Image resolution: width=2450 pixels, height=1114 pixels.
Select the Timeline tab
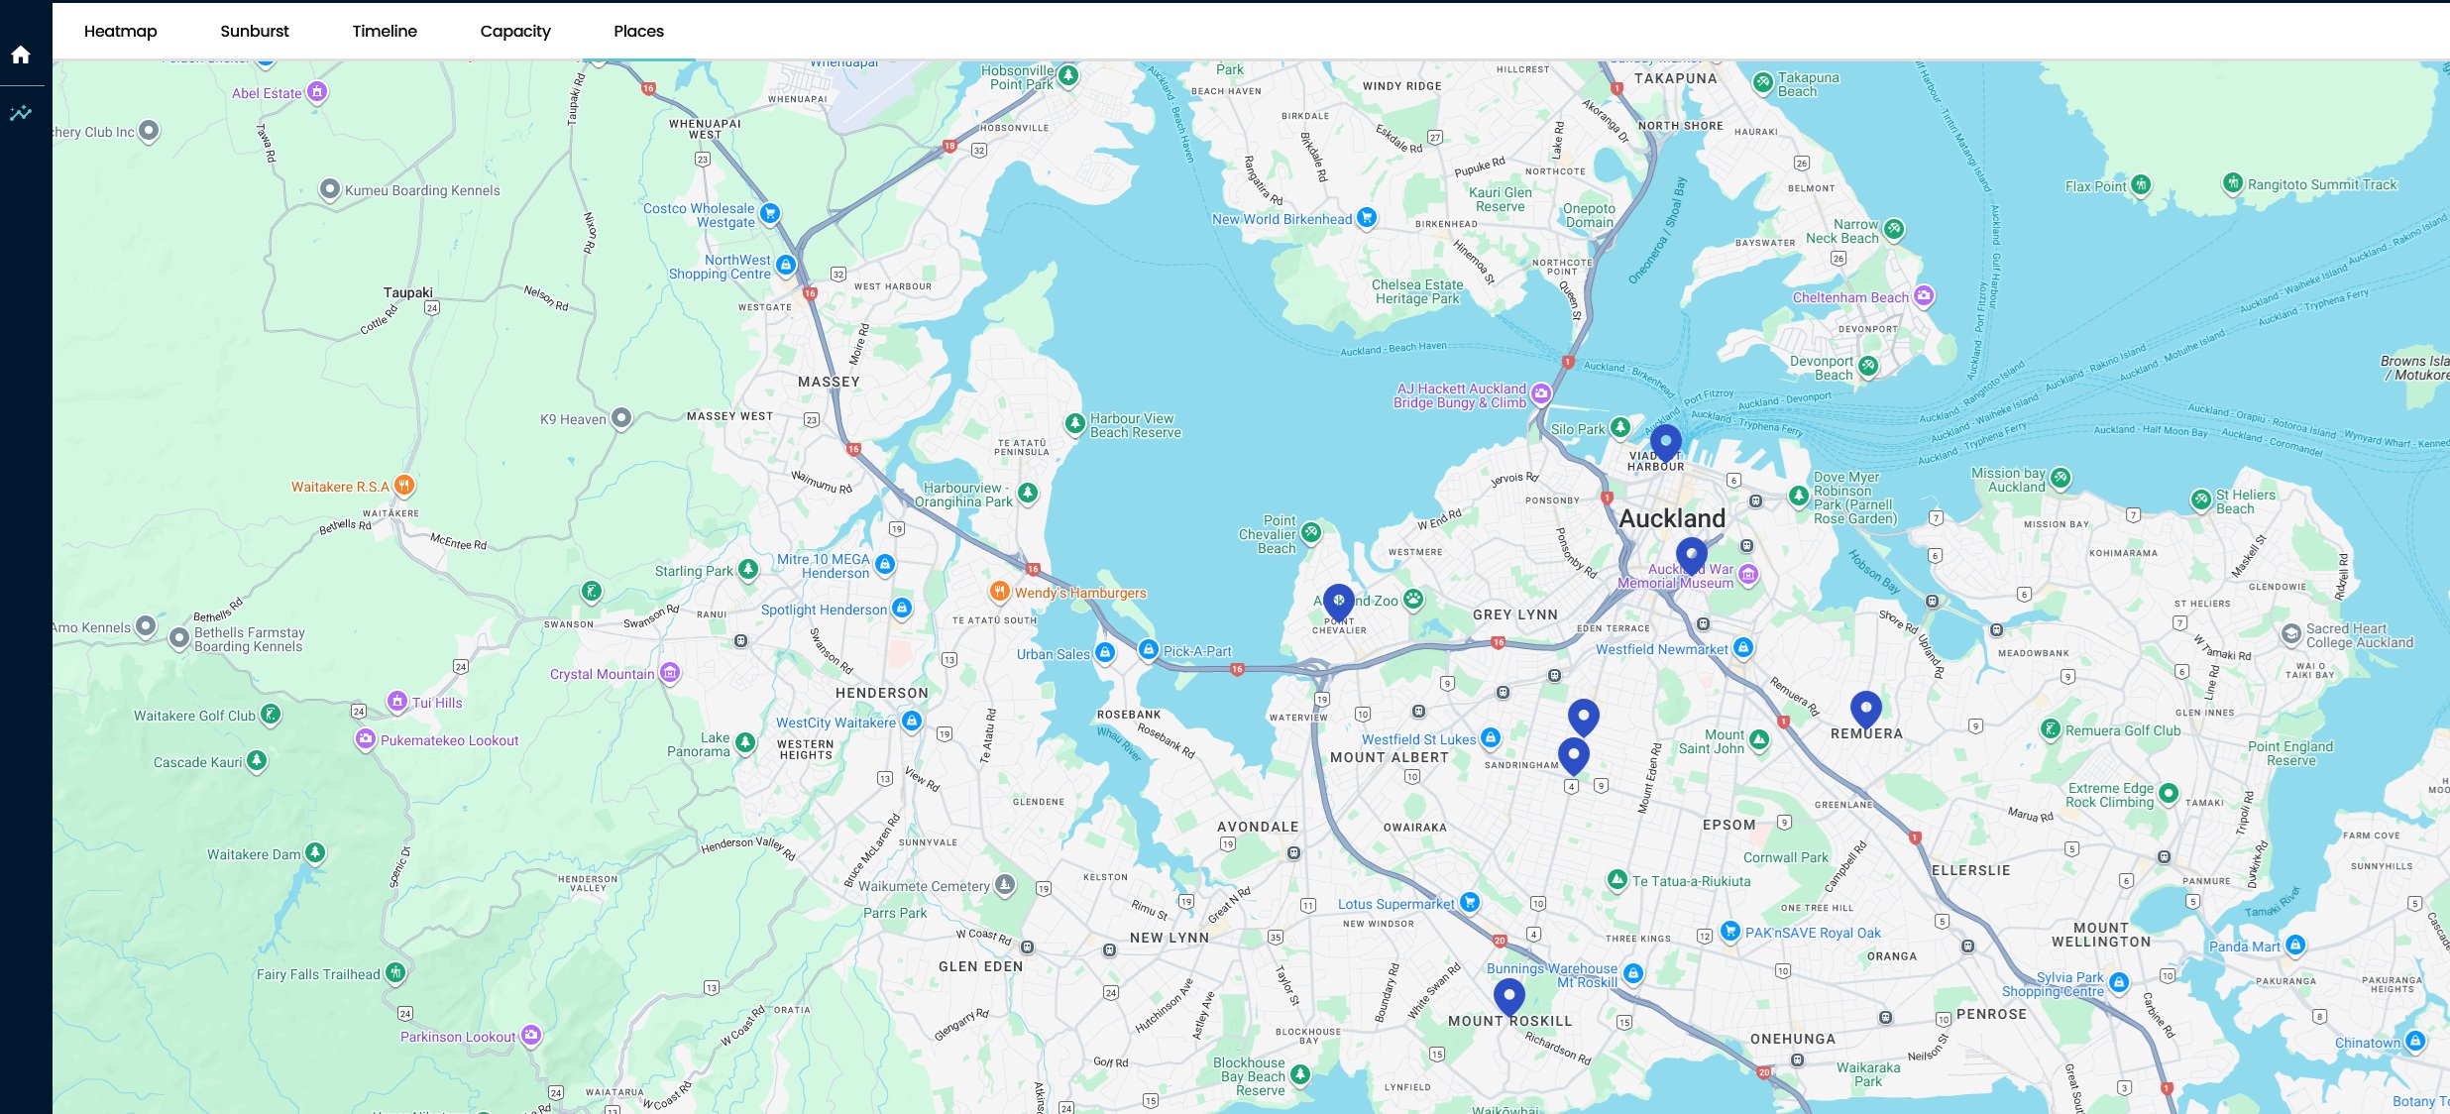coord(385,31)
